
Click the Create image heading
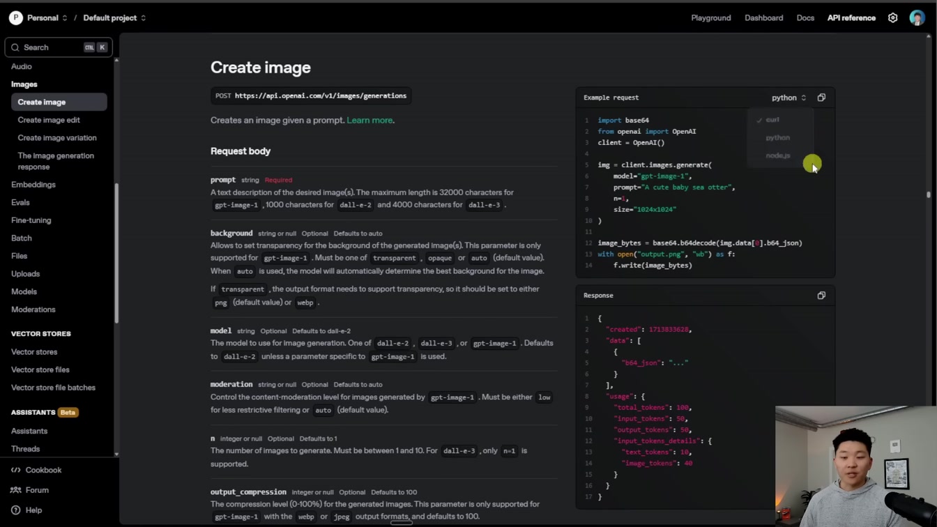click(x=261, y=68)
